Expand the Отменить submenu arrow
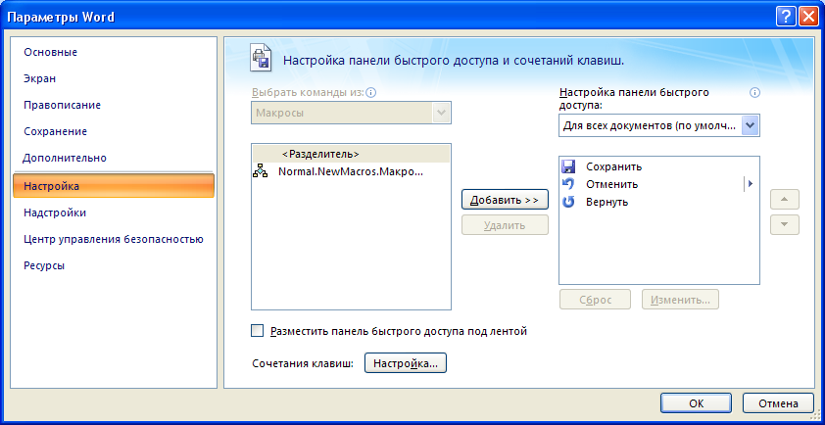 (x=751, y=184)
